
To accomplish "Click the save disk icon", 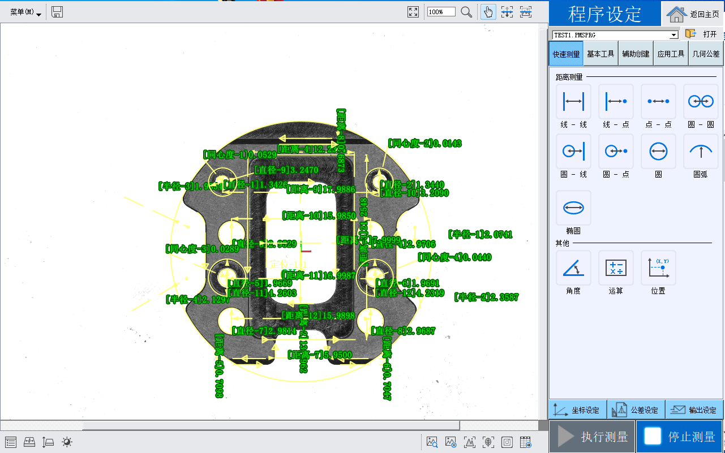I will (57, 12).
